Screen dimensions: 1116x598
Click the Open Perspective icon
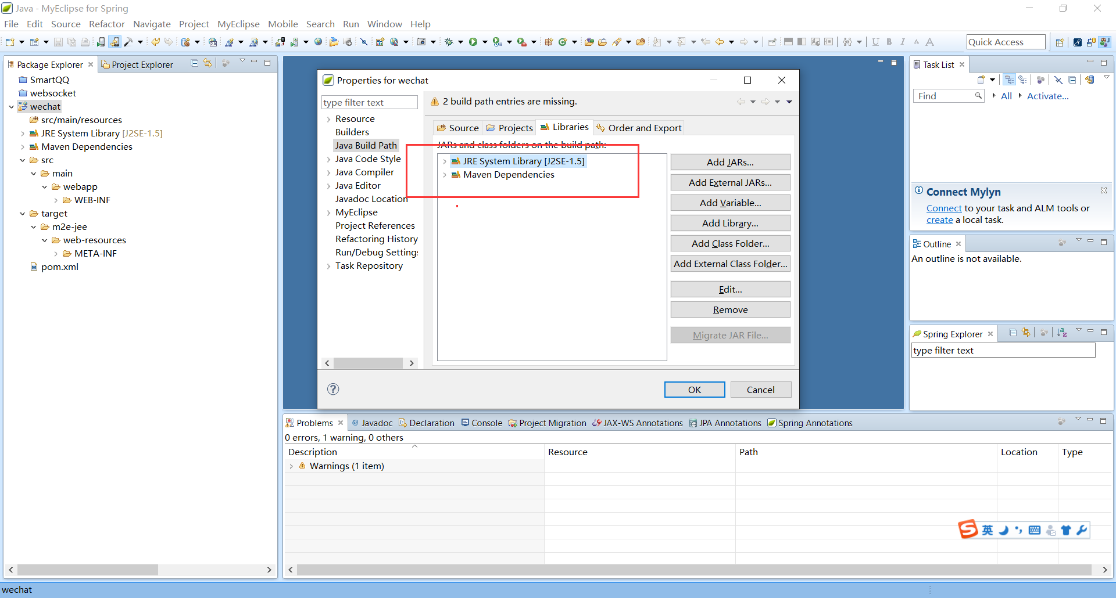(x=1060, y=42)
